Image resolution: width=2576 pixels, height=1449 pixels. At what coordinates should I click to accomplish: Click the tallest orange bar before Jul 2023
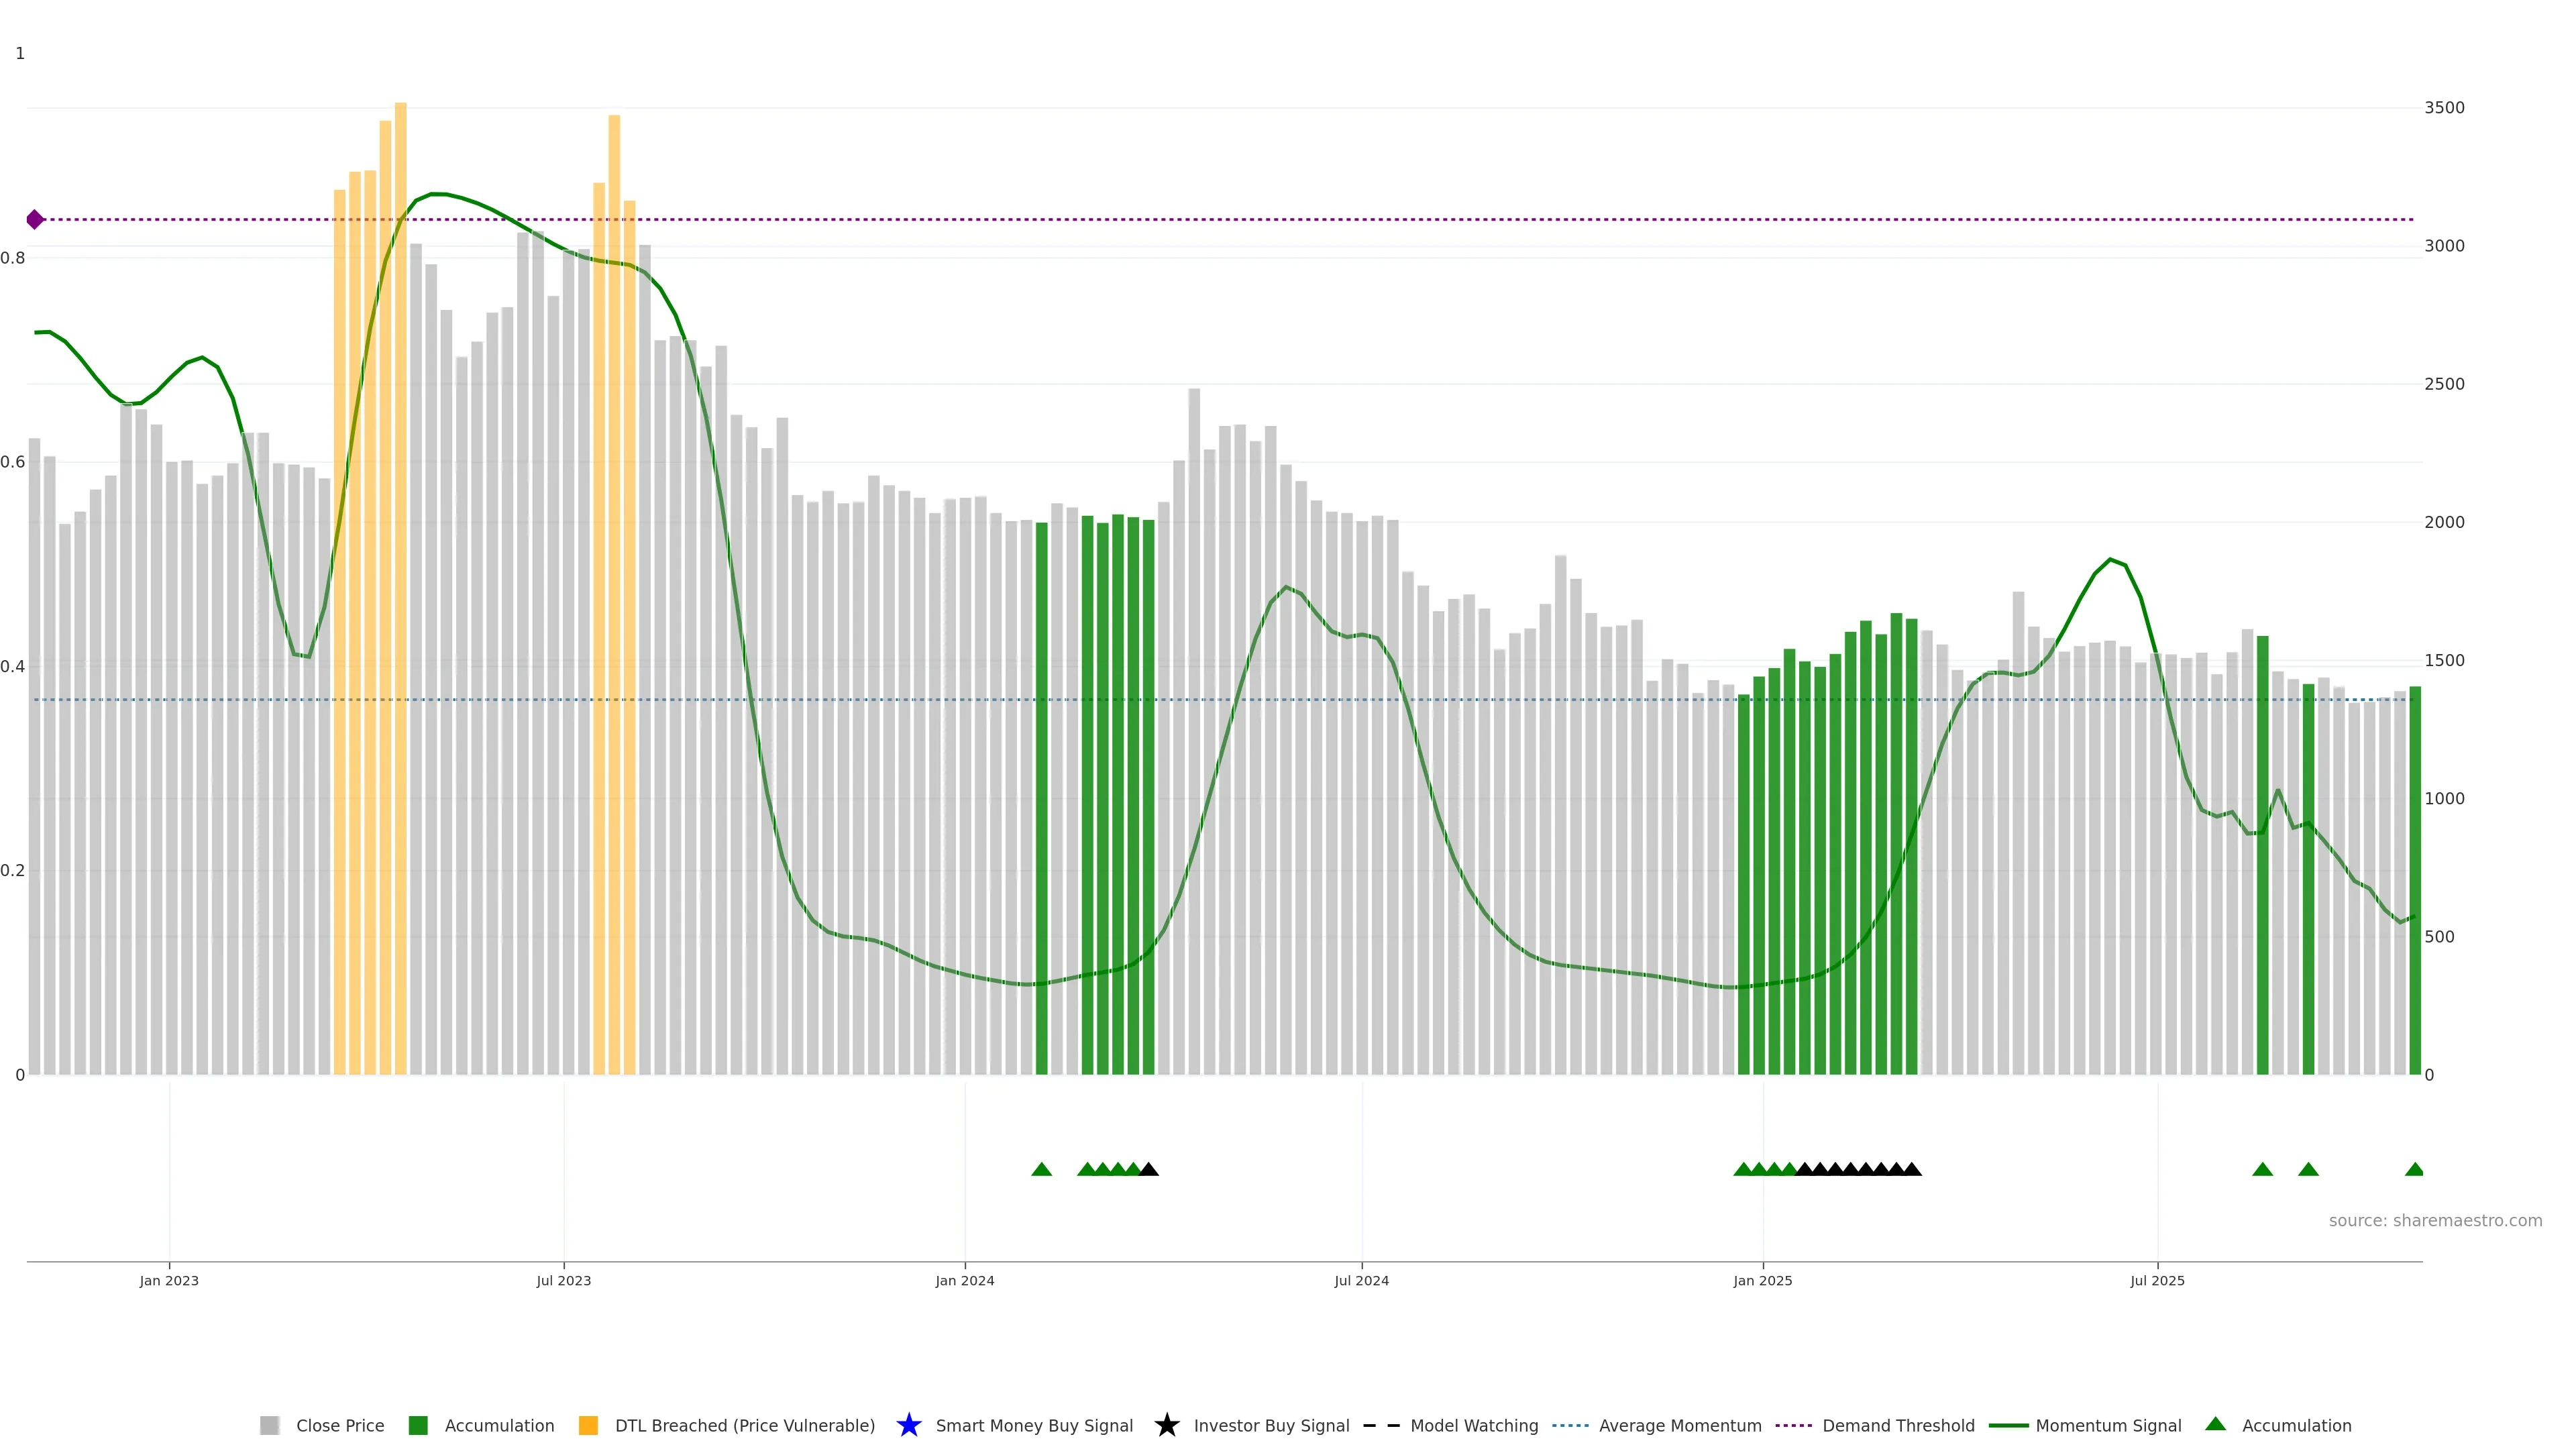(400, 500)
